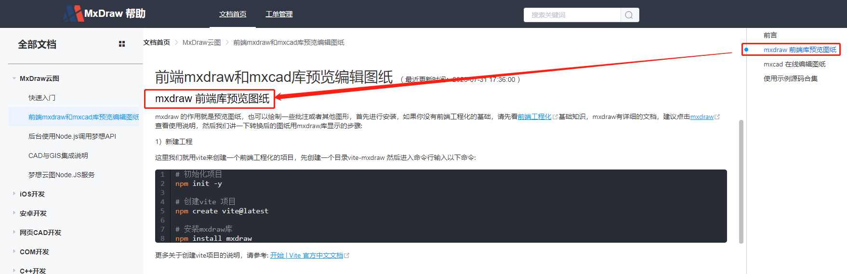
Task: Click the search magnifier icon
Action: tap(629, 15)
